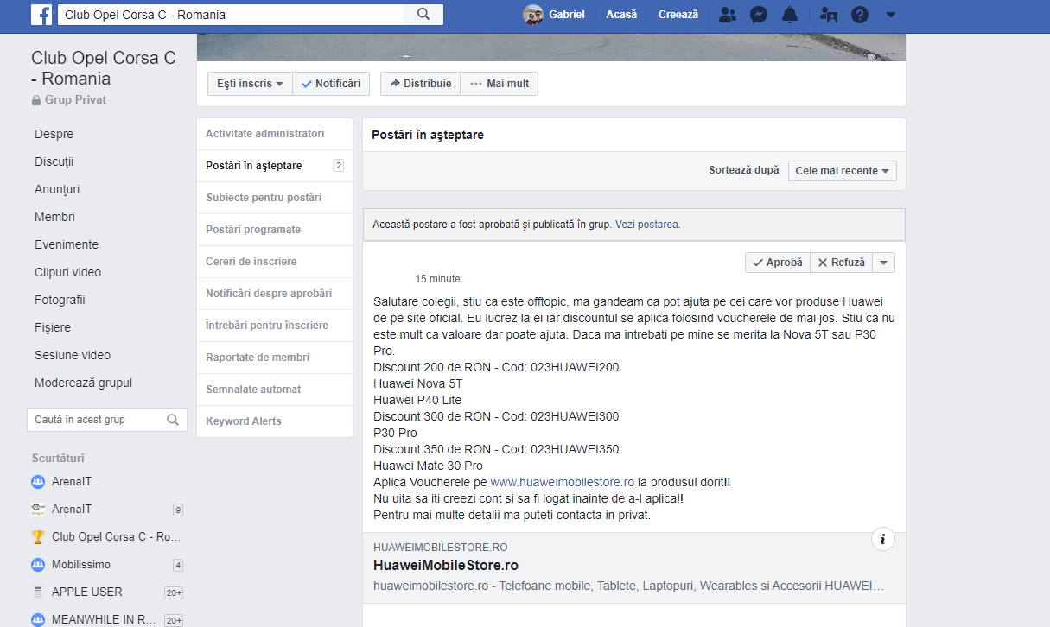Click the Scurtături heading
The height and width of the screenshot is (627, 1050).
coord(58,458)
